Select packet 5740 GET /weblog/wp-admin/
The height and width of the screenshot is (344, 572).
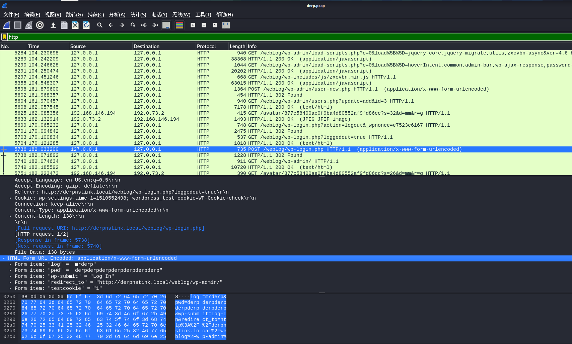point(286,161)
